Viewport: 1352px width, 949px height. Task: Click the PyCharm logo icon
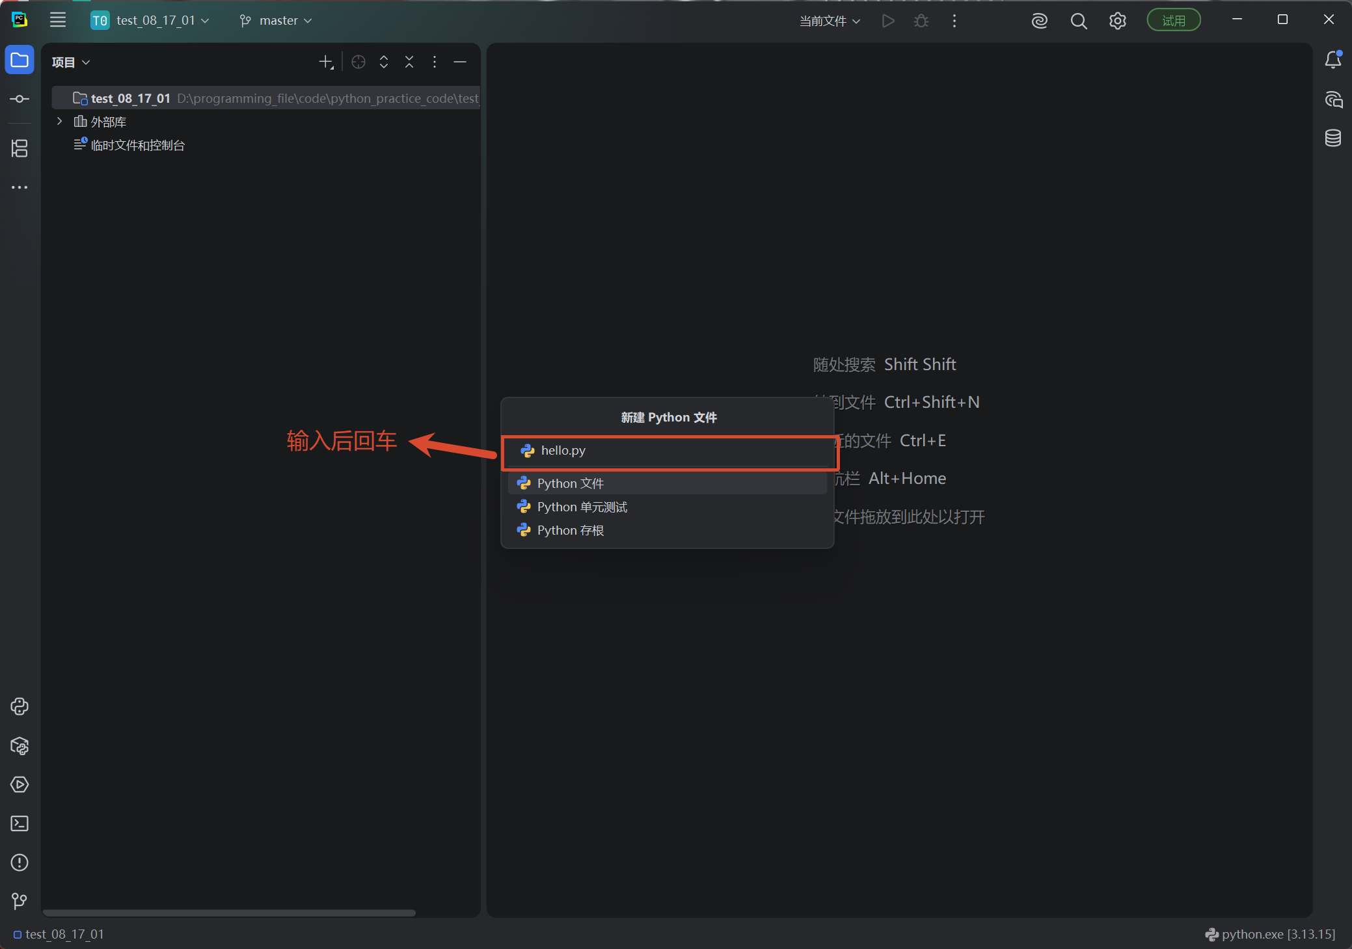pyautogui.click(x=20, y=20)
